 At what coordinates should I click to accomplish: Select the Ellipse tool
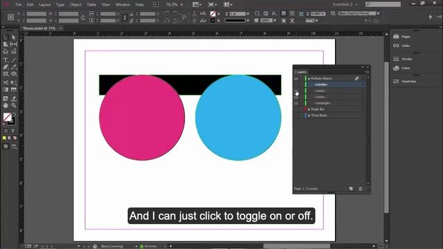pos(14,74)
